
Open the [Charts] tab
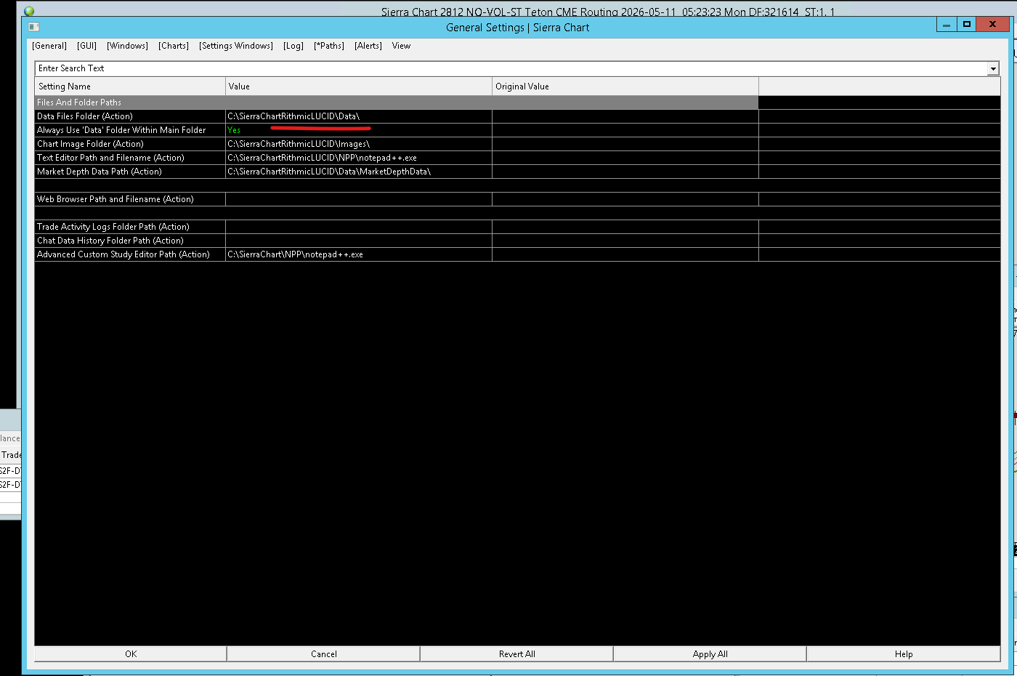point(174,46)
